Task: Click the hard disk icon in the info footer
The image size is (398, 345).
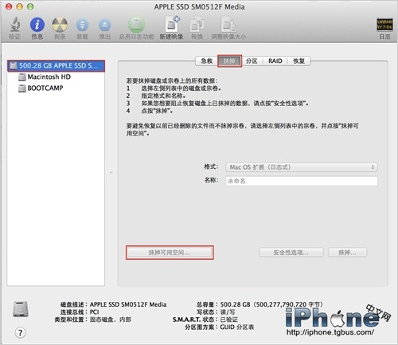Action: coord(21,309)
